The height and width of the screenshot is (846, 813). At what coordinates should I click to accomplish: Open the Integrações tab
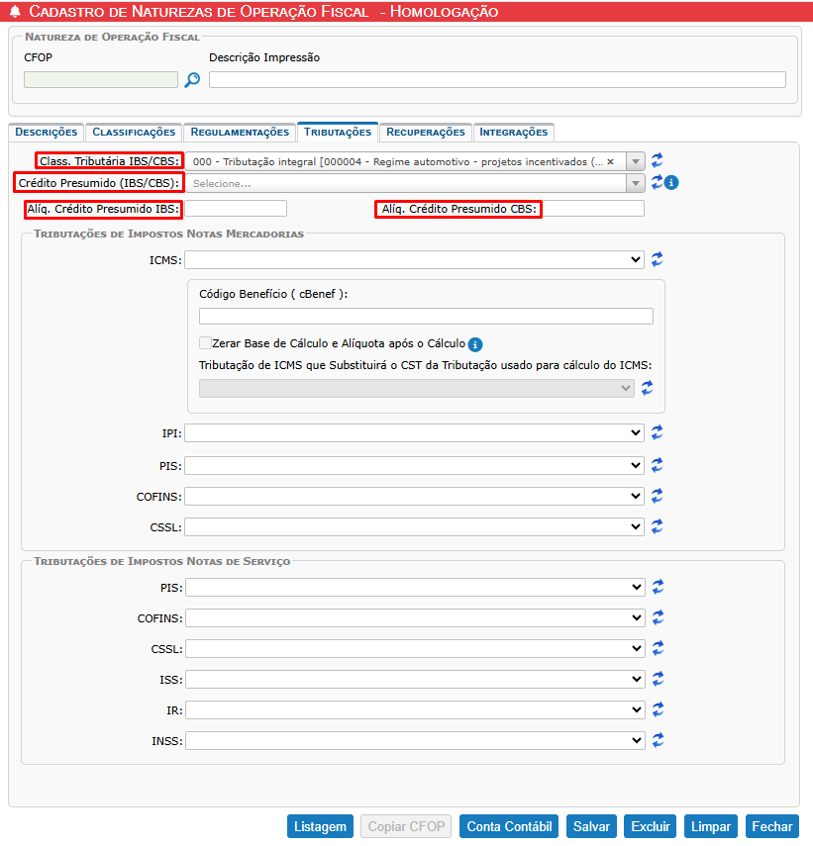[513, 132]
